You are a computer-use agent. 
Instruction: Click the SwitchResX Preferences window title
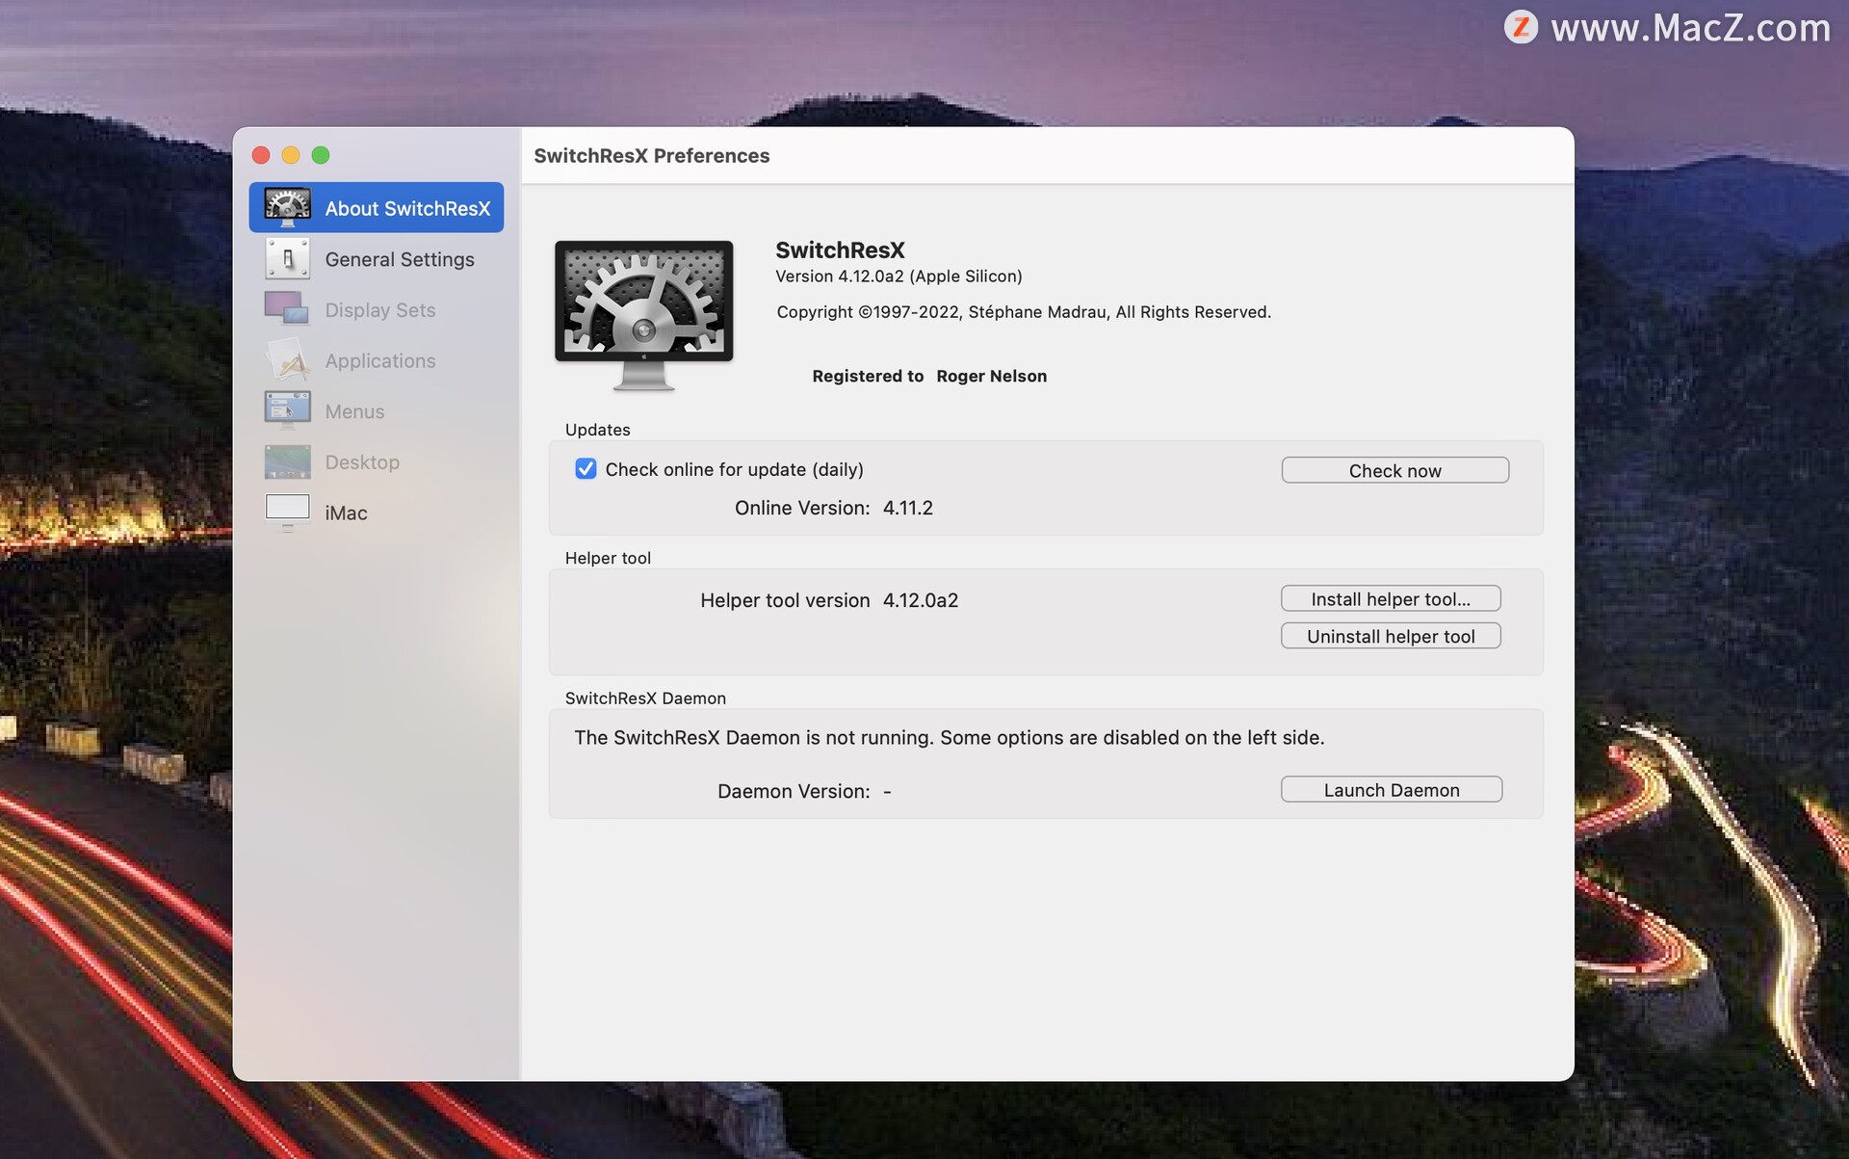[x=651, y=156]
